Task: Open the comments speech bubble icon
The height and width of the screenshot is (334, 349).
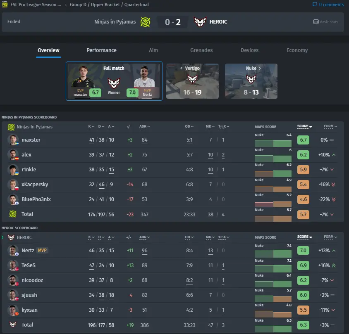Action: click(x=315, y=4)
